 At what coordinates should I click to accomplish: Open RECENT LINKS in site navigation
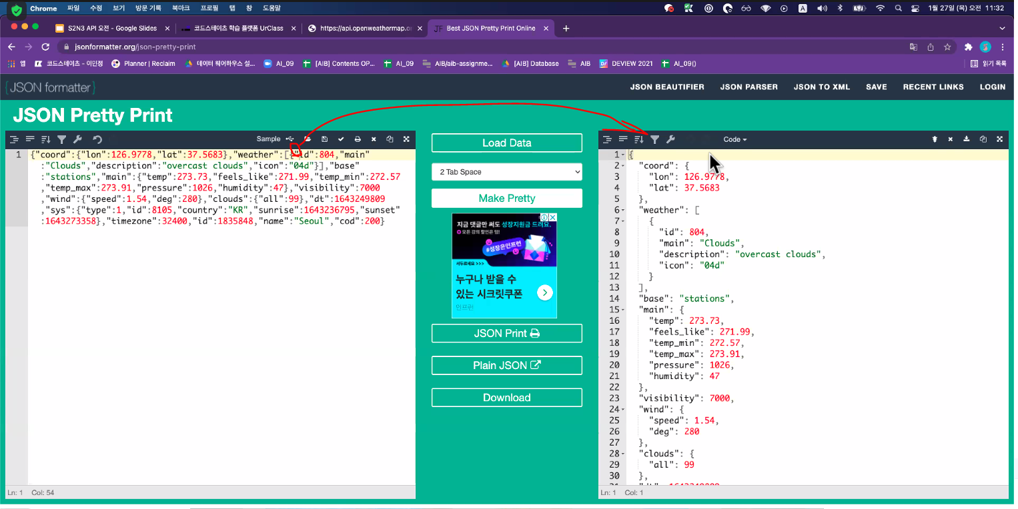pos(933,87)
